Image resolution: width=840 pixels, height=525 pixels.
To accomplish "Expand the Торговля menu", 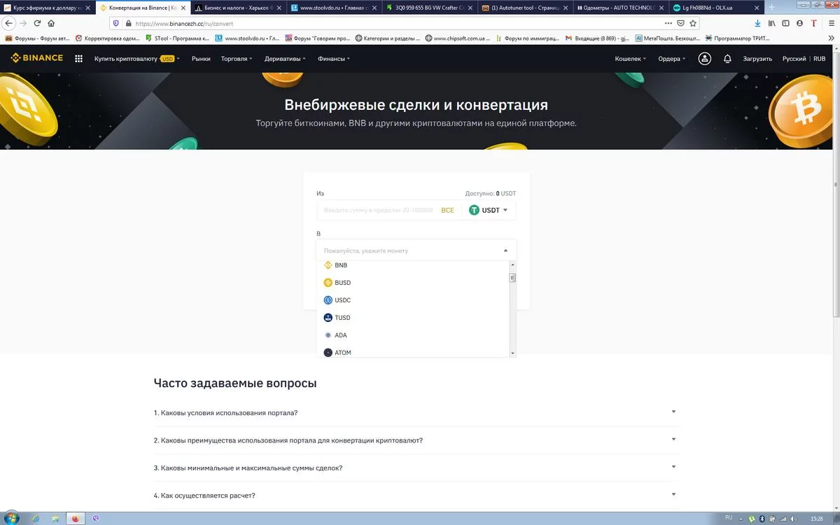I will [x=237, y=59].
